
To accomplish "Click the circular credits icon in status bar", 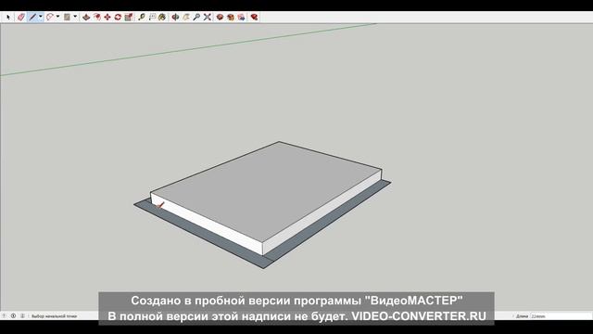I will [13, 315].
